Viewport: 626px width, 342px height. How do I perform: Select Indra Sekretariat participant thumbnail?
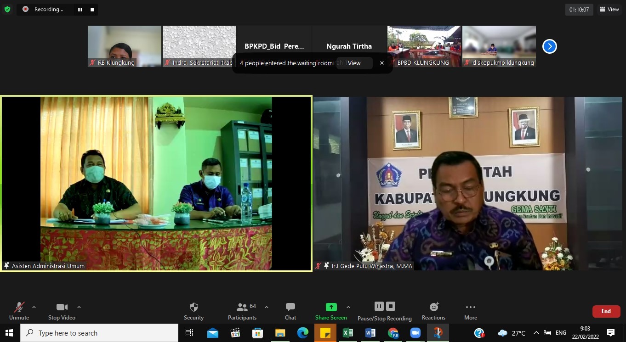pos(199,46)
